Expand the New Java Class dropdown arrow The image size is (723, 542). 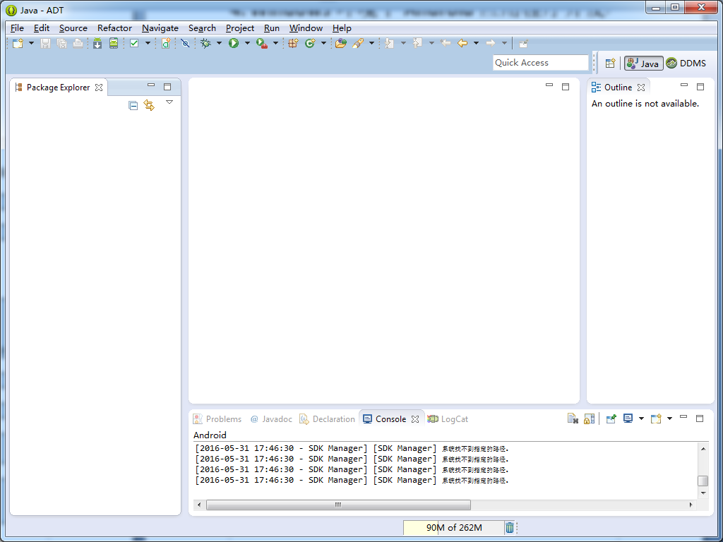[323, 43]
